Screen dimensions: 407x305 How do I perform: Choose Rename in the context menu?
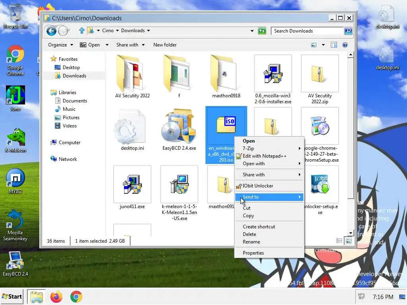tap(269, 242)
